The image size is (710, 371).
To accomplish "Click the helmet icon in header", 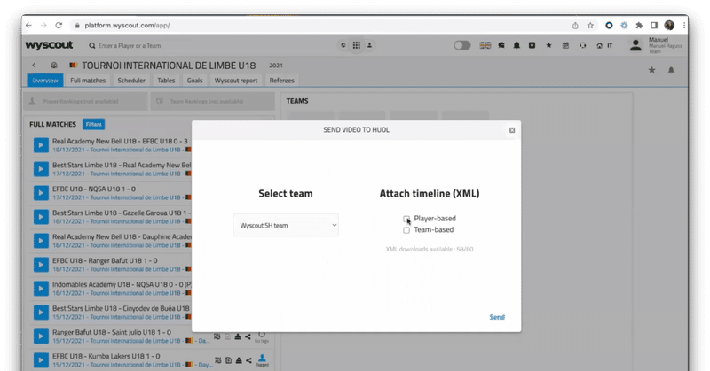I will coord(501,45).
